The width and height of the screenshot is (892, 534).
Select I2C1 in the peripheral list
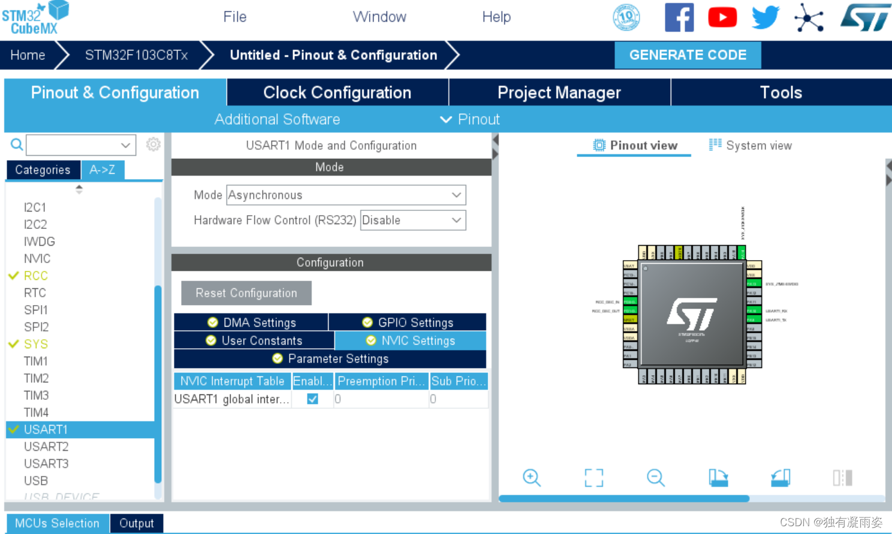point(35,207)
